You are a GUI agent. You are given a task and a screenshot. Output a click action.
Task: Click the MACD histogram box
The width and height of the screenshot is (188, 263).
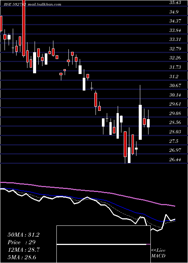coord(103,244)
